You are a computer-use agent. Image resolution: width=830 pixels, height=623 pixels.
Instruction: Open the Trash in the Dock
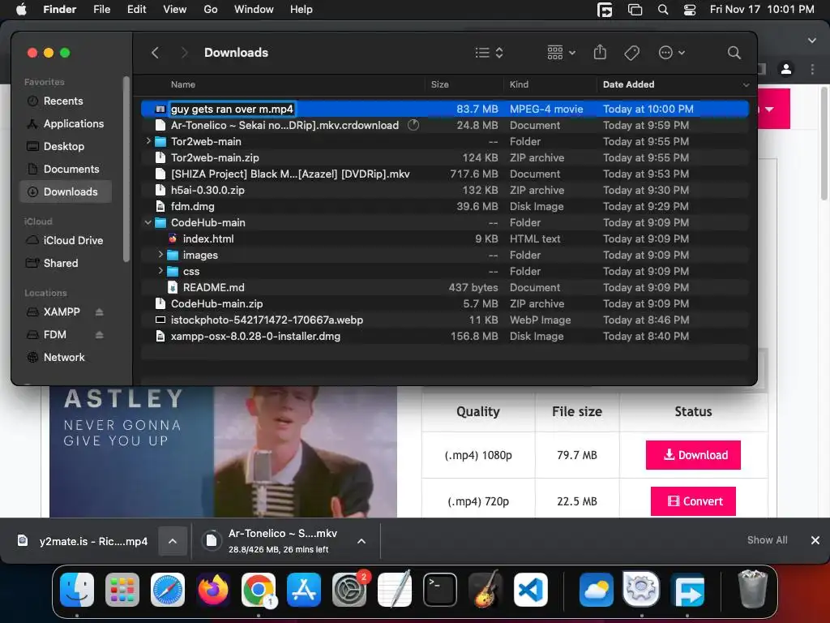[x=752, y=589]
